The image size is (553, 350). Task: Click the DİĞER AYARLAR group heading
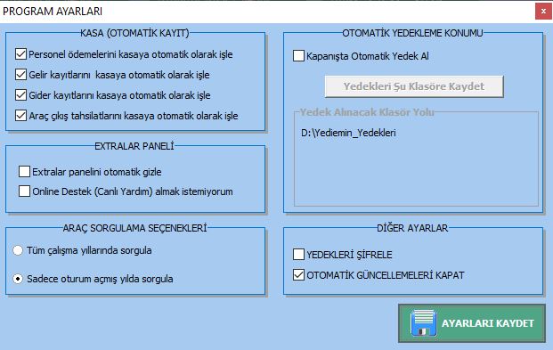click(412, 228)
